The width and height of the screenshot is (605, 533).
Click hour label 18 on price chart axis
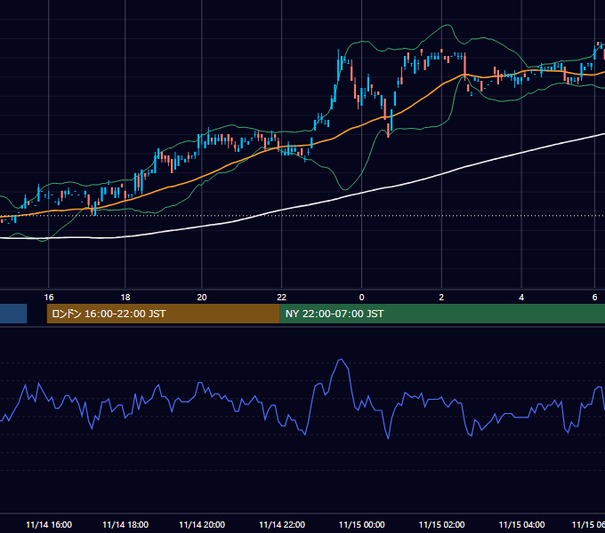[125, 298]
